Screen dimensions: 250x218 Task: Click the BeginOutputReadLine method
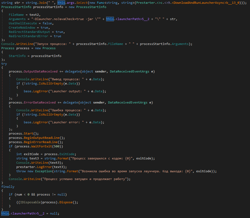41,138
